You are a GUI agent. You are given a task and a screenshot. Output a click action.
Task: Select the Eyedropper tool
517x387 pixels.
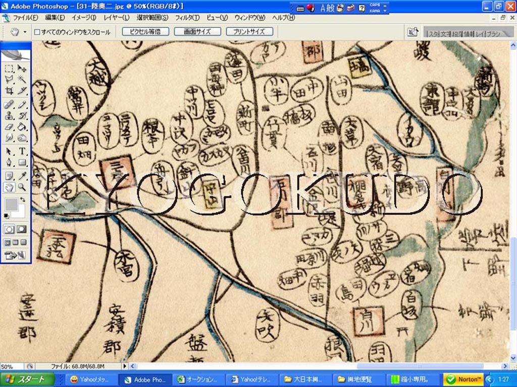(22, 176)
